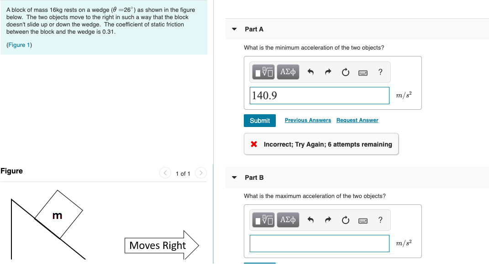Viewport: 489px width, 264px height.
Task: Click the previous figure arrow
Action: [x=165, y=173]
